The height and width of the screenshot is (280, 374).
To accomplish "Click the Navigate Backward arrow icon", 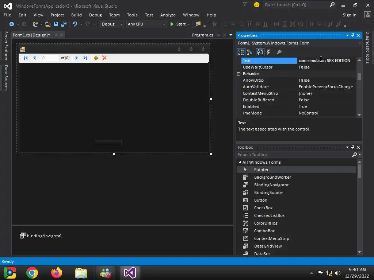I will point(11,24).
